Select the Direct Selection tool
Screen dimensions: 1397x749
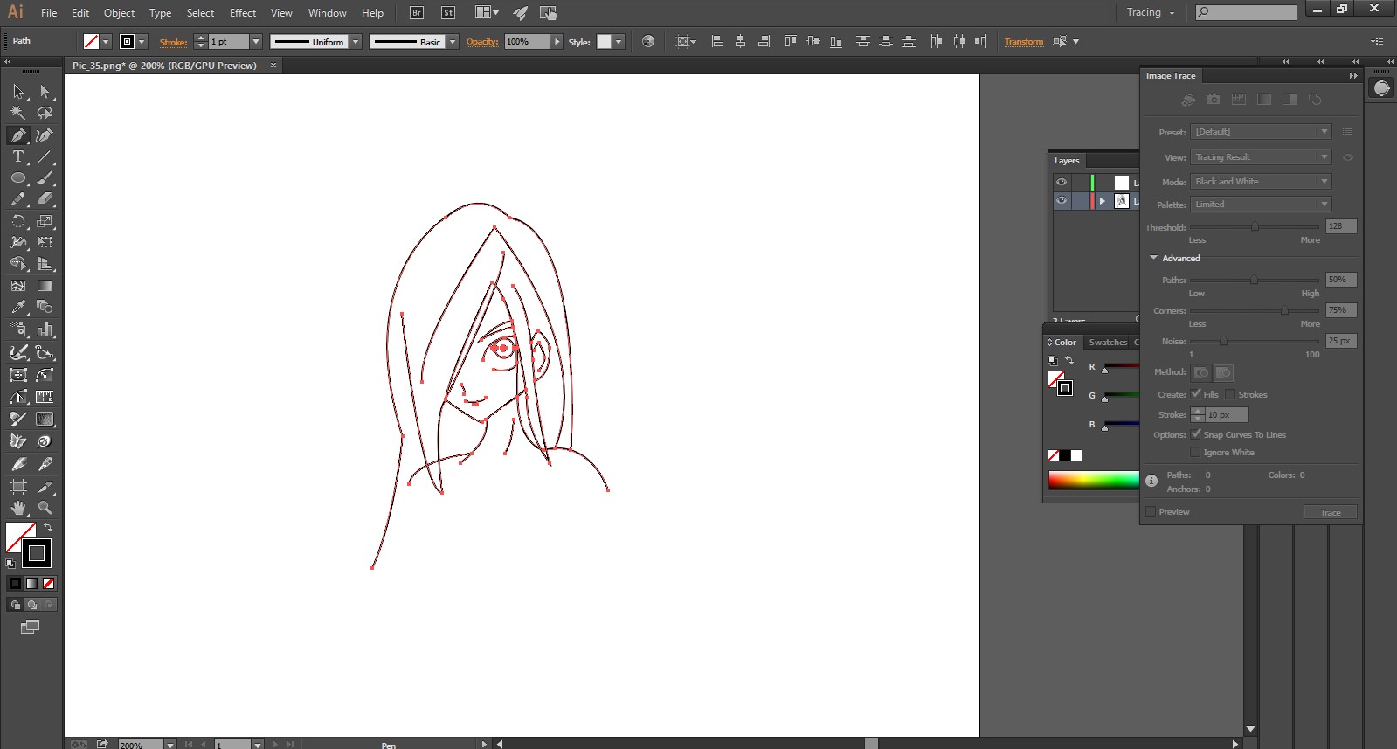click(x=45, y=92)
